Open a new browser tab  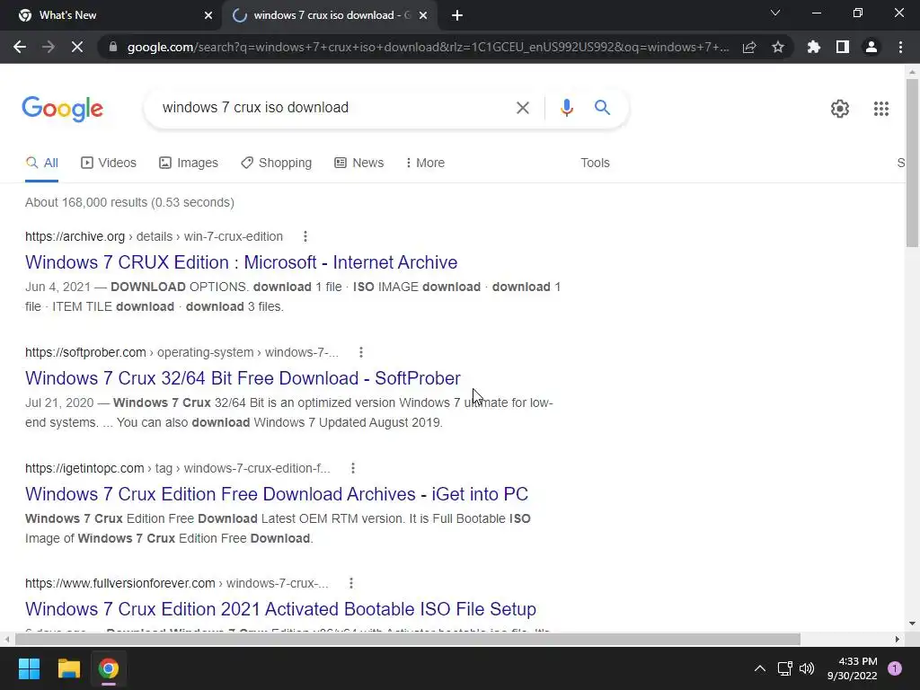[457, 15]
